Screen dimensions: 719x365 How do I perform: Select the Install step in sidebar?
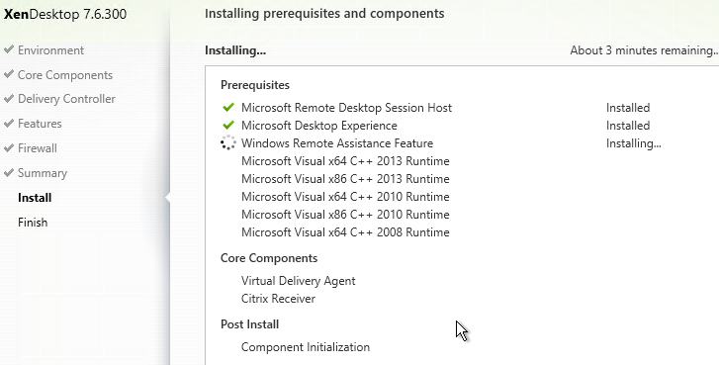[35, 198]
